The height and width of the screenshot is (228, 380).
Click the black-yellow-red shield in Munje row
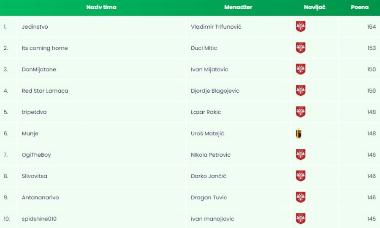(299, 134)
